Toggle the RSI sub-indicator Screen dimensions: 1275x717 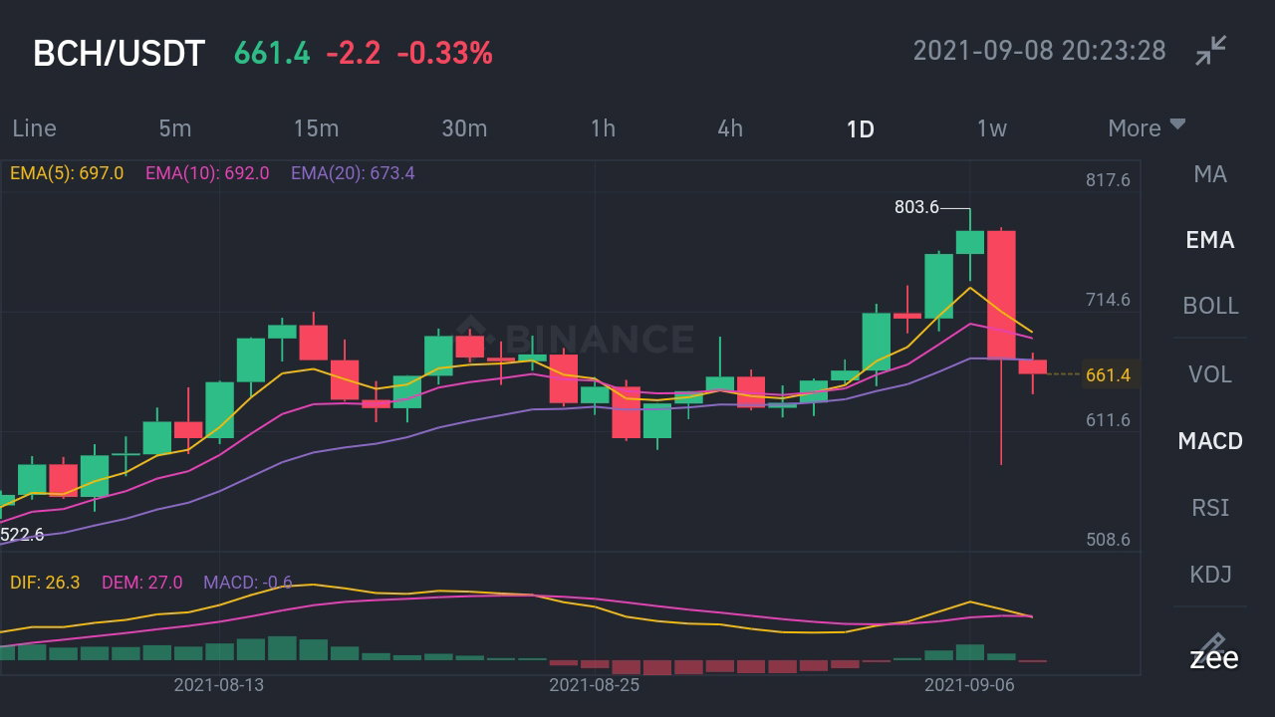coord(1210,508)
